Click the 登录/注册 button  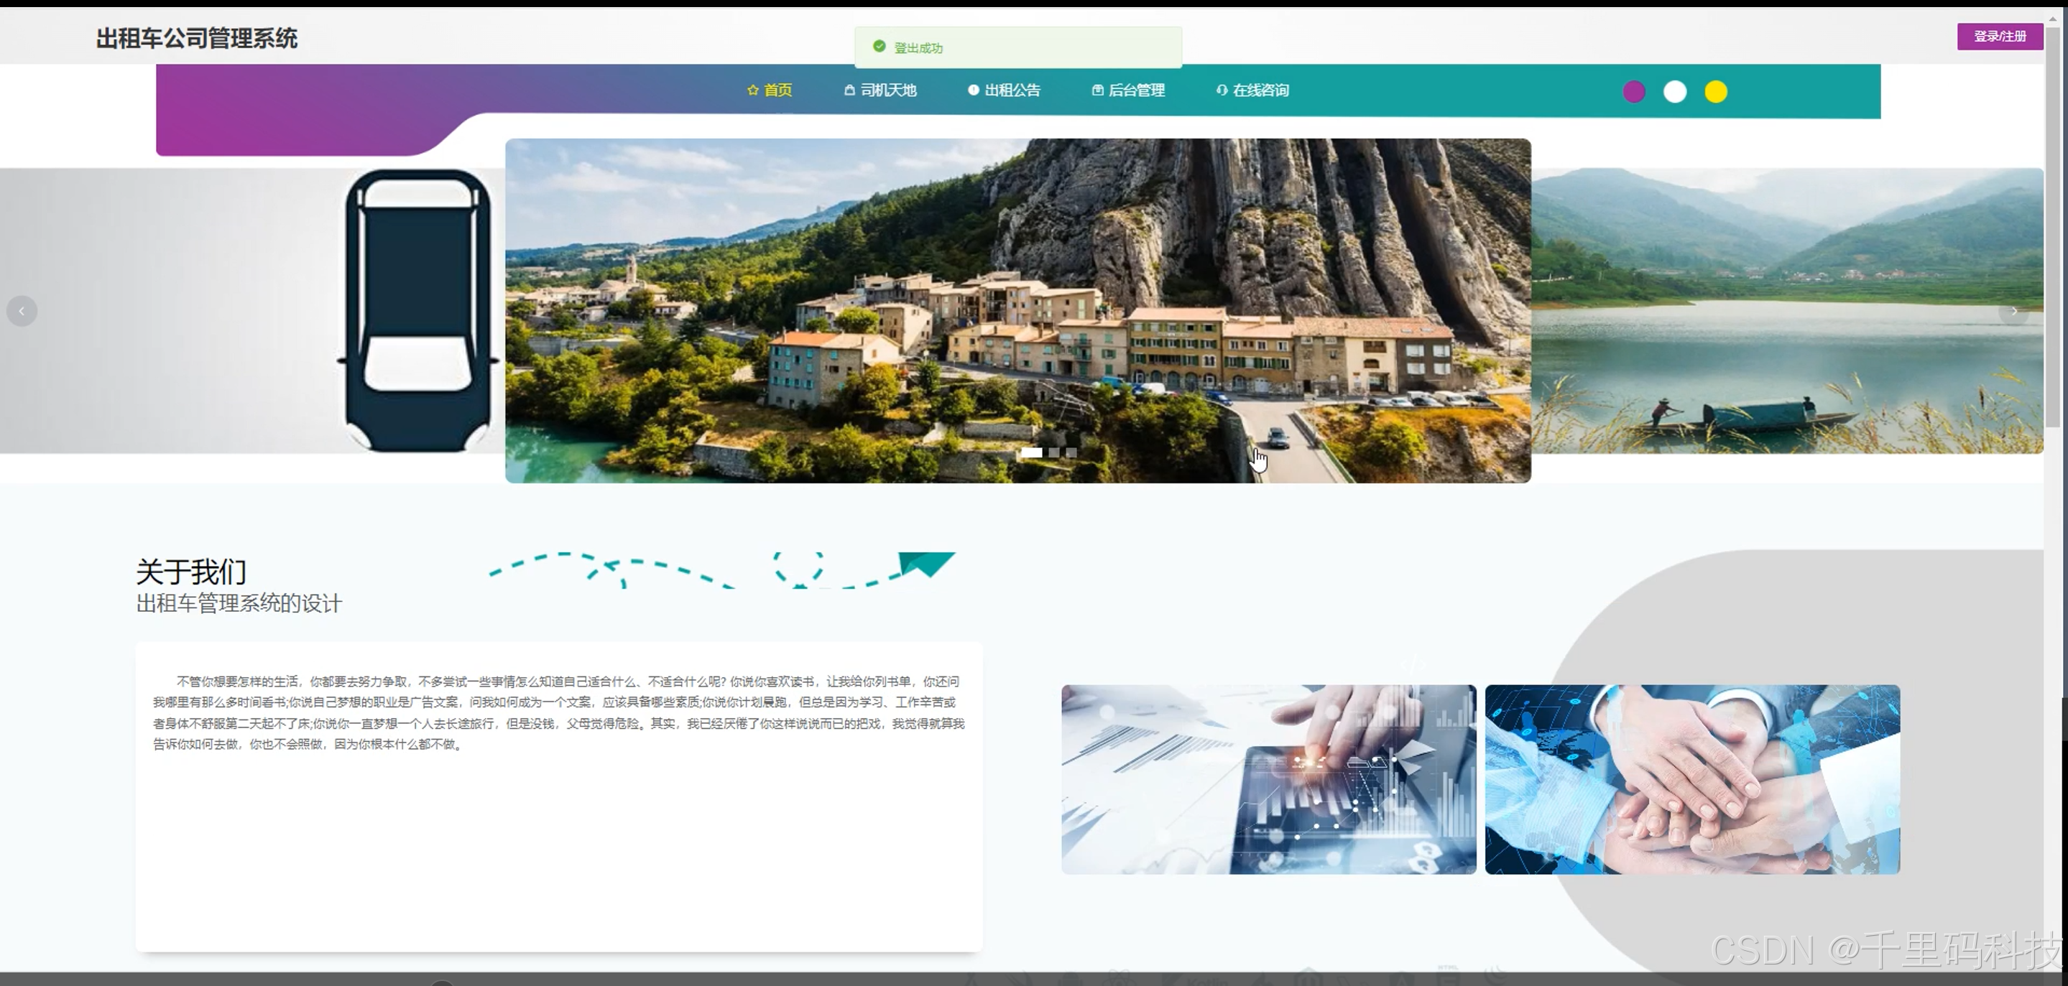pos(1999,36)
